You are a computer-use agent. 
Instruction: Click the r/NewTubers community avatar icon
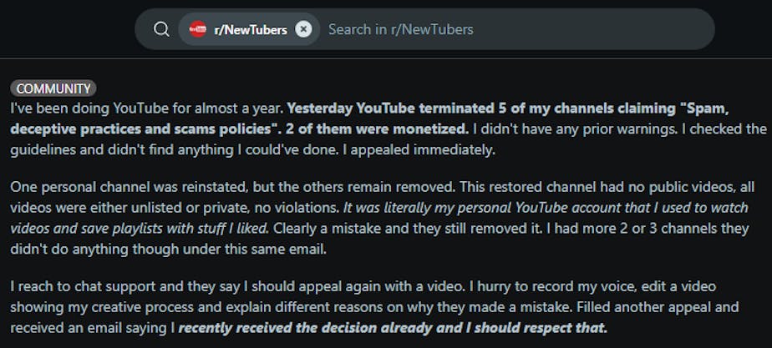pyautogui.click(x=198, y=29)
